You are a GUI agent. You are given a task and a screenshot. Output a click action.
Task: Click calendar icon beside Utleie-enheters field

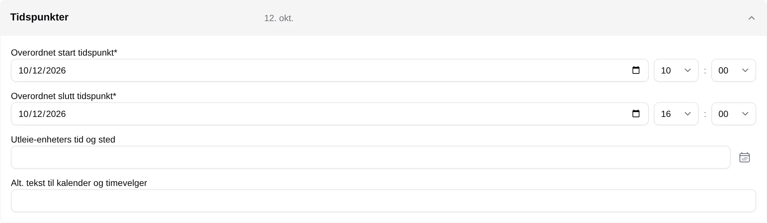[744, 157]
